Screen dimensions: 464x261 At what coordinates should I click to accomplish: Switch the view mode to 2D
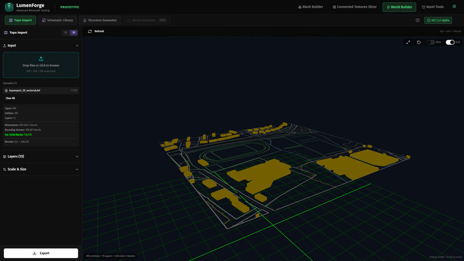66,33
